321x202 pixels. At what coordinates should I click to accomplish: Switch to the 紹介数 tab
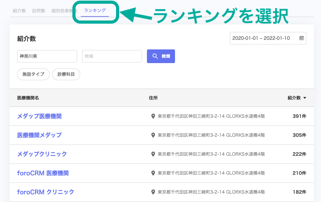pyautogui.click(x=19, y=11)
